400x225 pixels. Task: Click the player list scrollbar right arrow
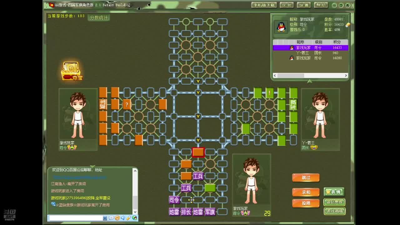(346, 75)
